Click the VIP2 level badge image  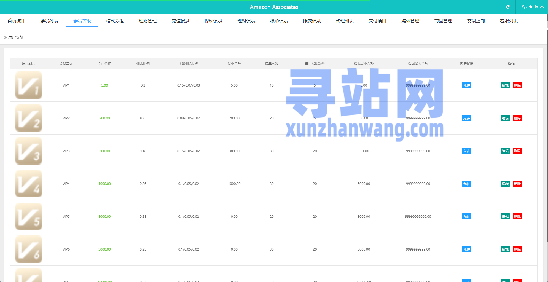click(28, 118)
